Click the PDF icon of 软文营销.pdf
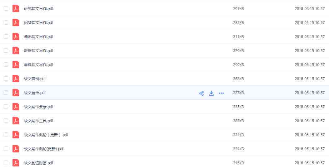 [x=16, y=79]
